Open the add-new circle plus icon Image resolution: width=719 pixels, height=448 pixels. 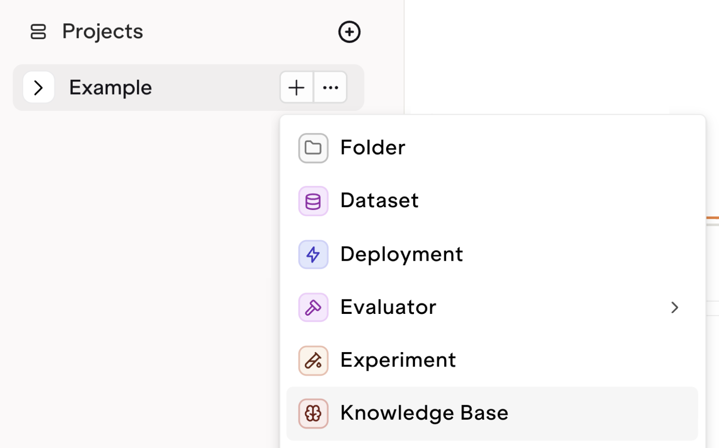point(349,32)
